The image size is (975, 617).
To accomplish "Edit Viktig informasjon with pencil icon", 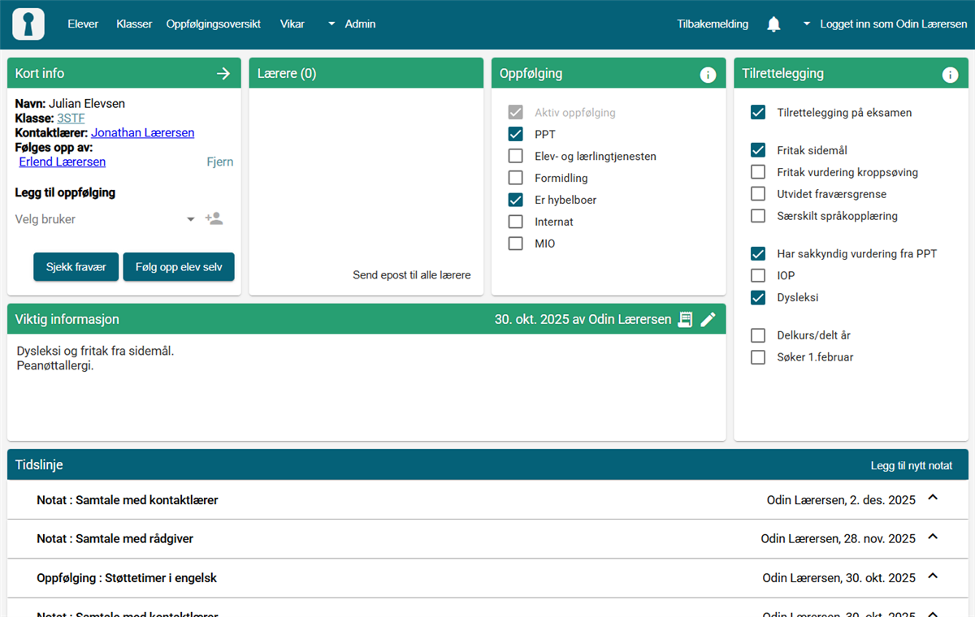I will tap(708, 320).
